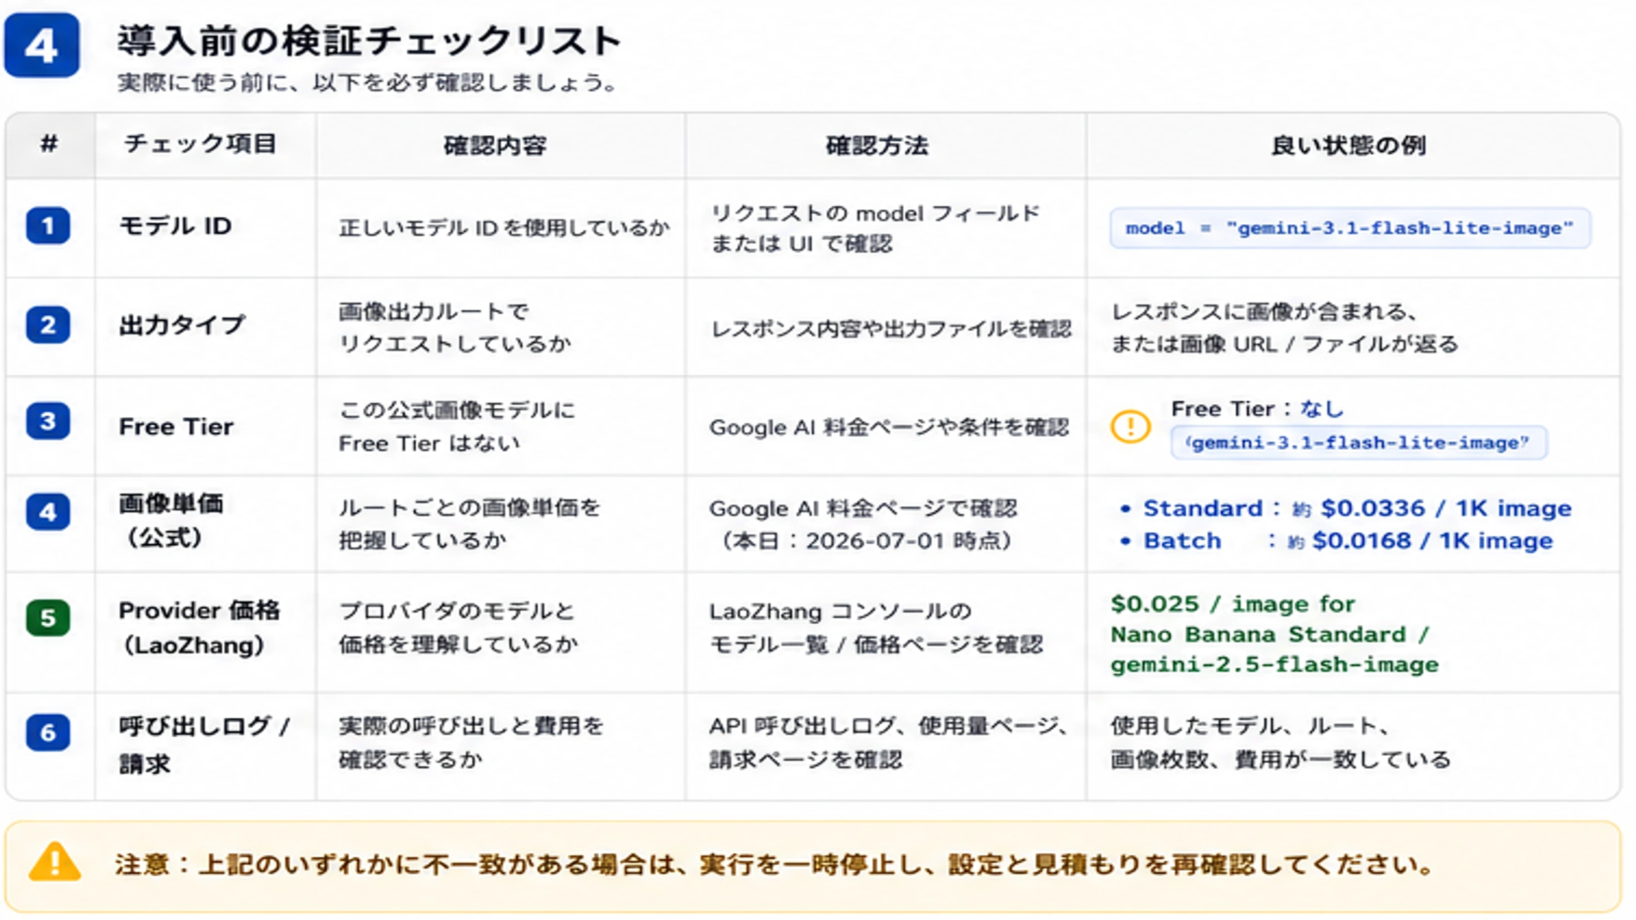Click the Batch : 約 $0.0168 / 1K image line
The image size is (1636, 920).
(1336, 541)
